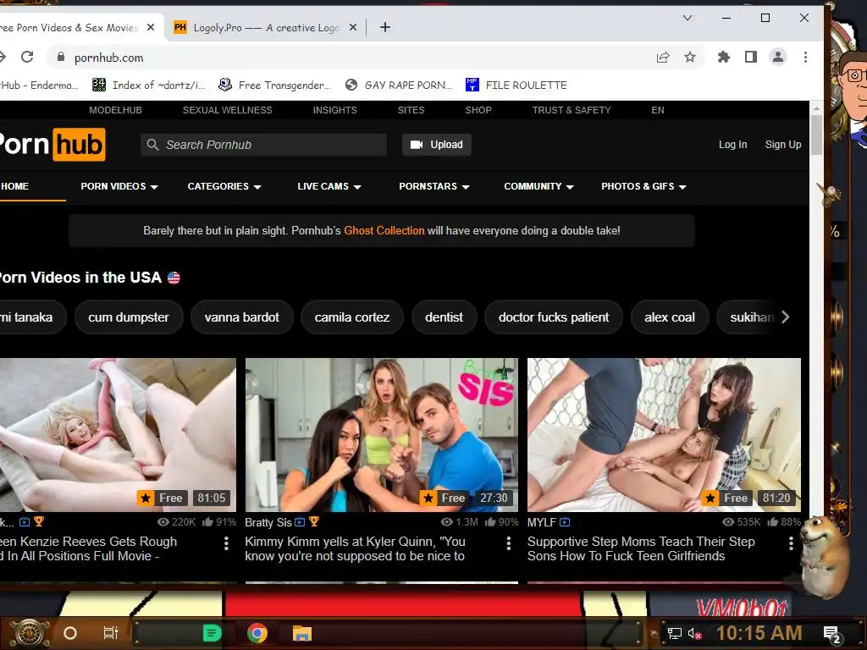Open options menu for the MYLF video

791,543
